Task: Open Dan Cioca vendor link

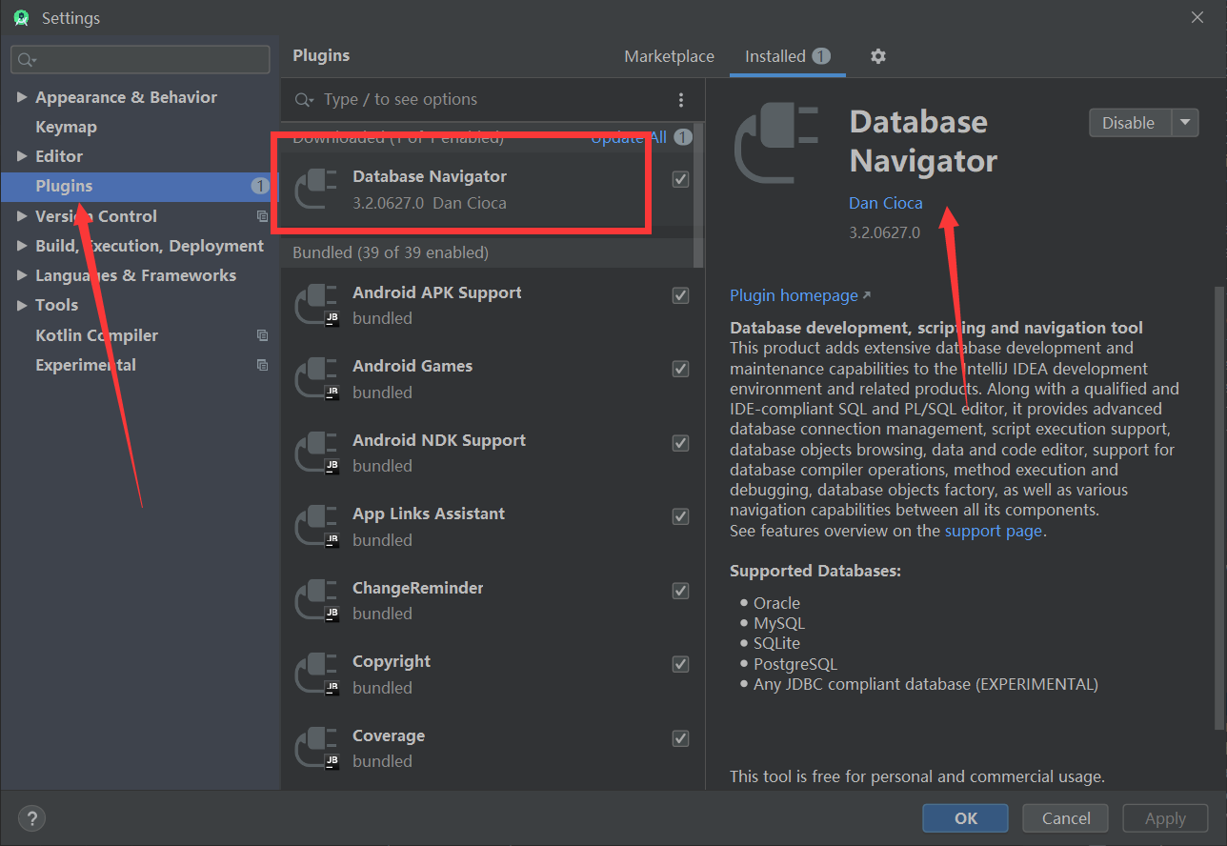Action: click(x=886, y=203)
